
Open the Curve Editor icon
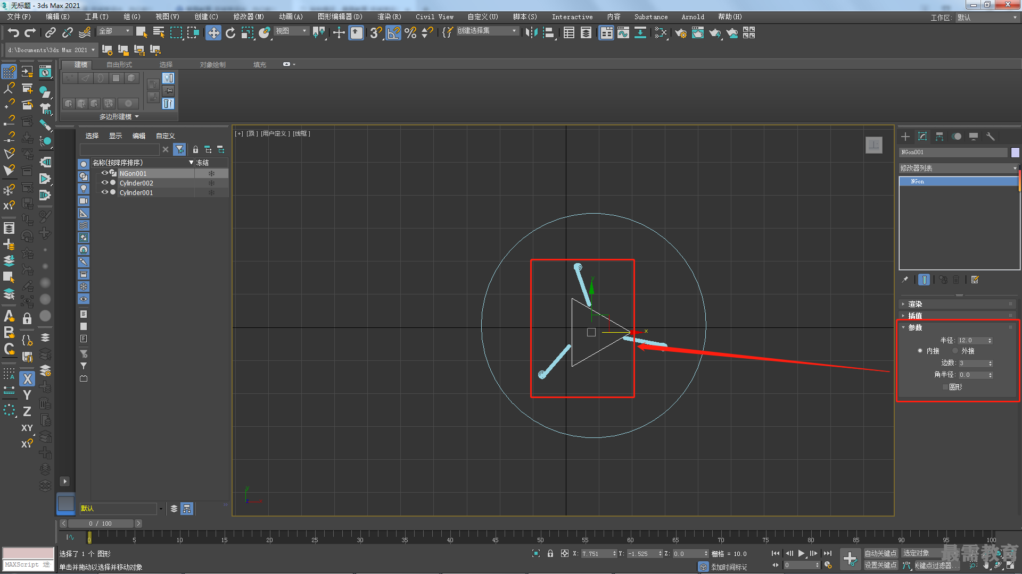click(x=623, y=33)
